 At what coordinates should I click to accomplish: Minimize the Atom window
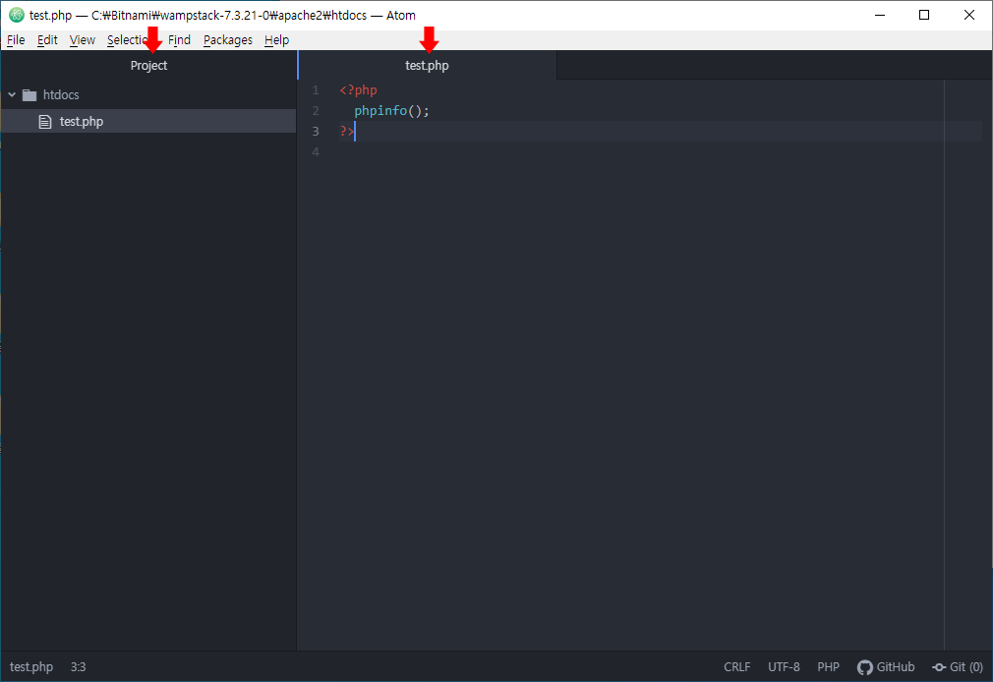pos(880,15)
